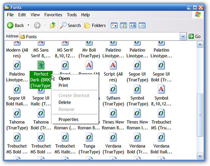
Task: Click scrollbar up arrow
Action: click(x=200, y=44)
